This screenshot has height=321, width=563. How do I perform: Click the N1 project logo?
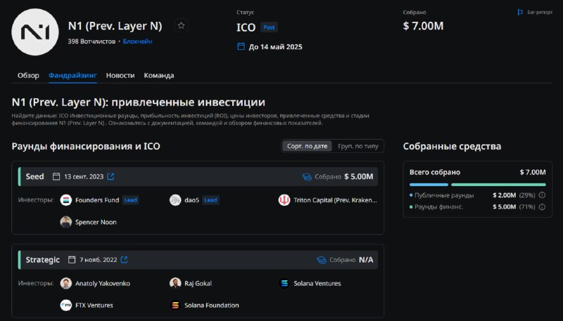click(35, 32)
